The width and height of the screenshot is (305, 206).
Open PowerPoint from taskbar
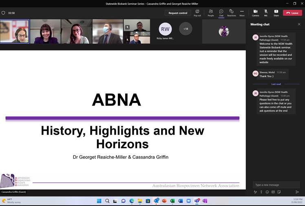164,201
